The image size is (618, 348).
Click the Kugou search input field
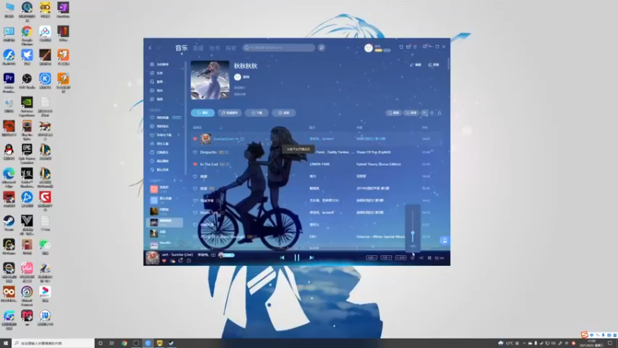(x=279, y=48)
